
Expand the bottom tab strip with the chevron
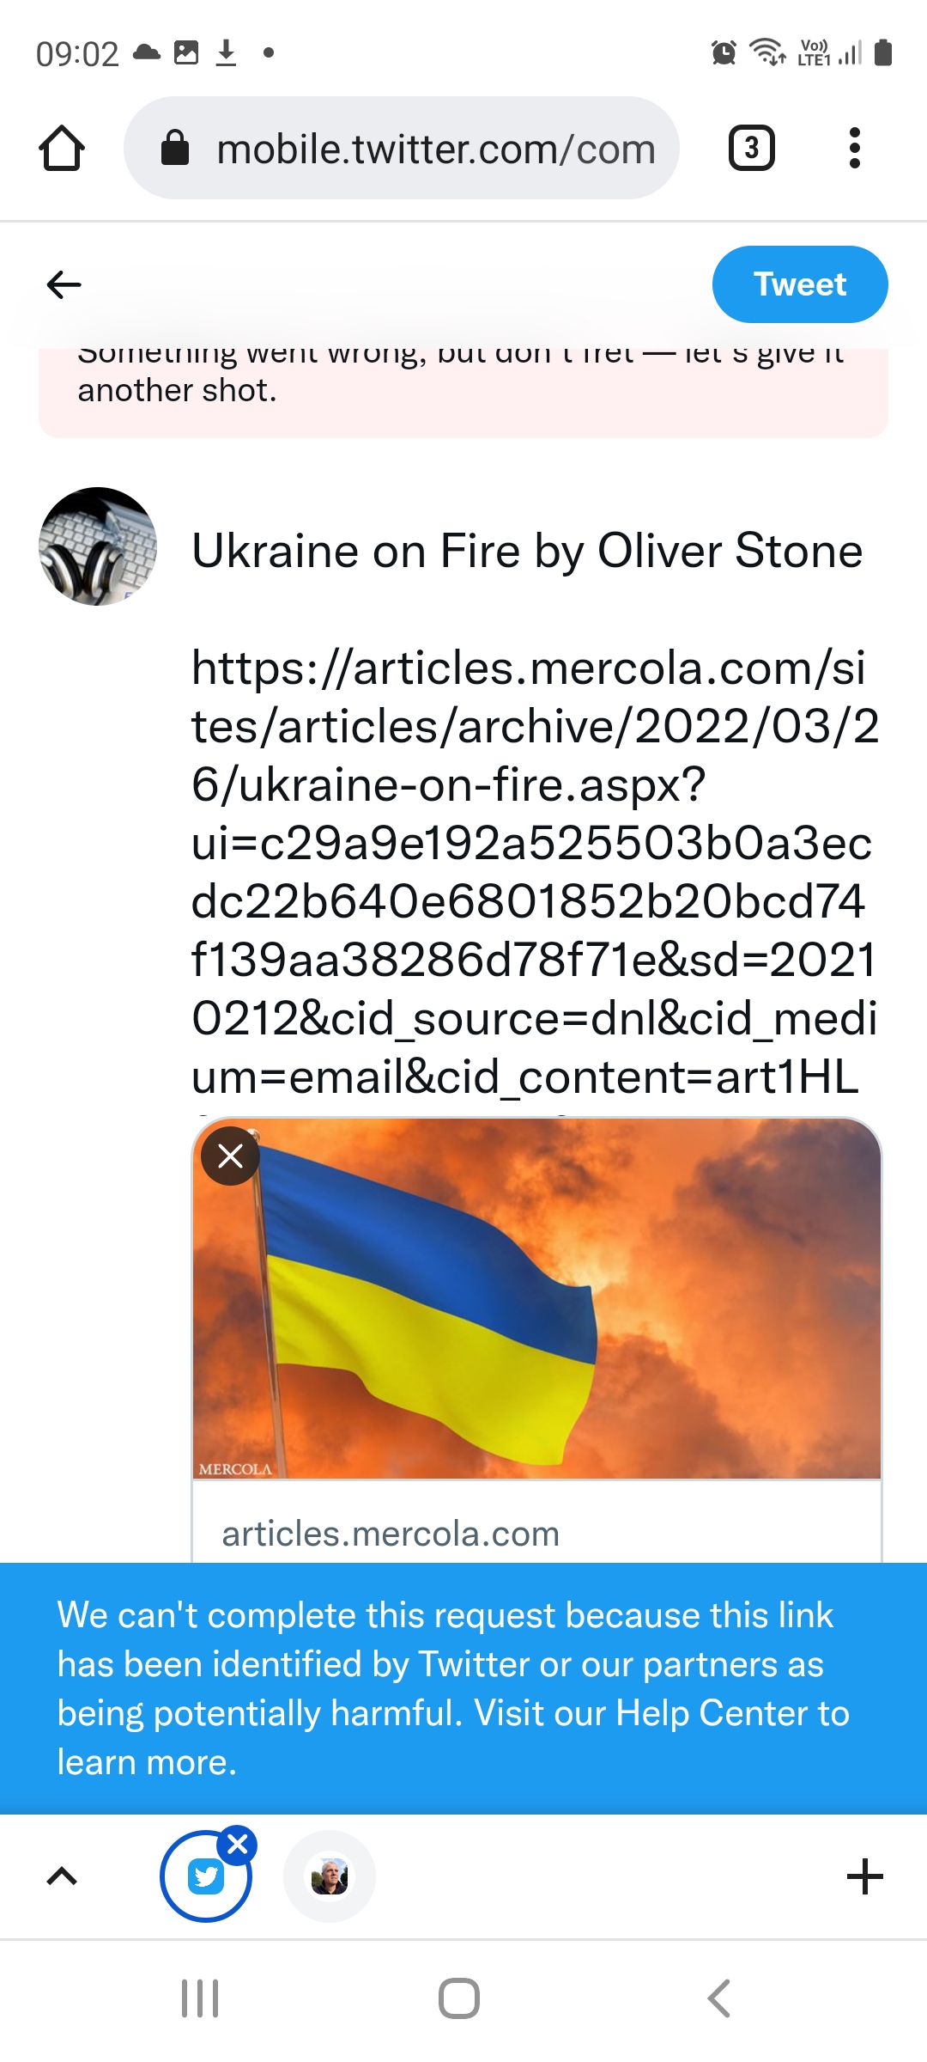[x=62, y=1876]
